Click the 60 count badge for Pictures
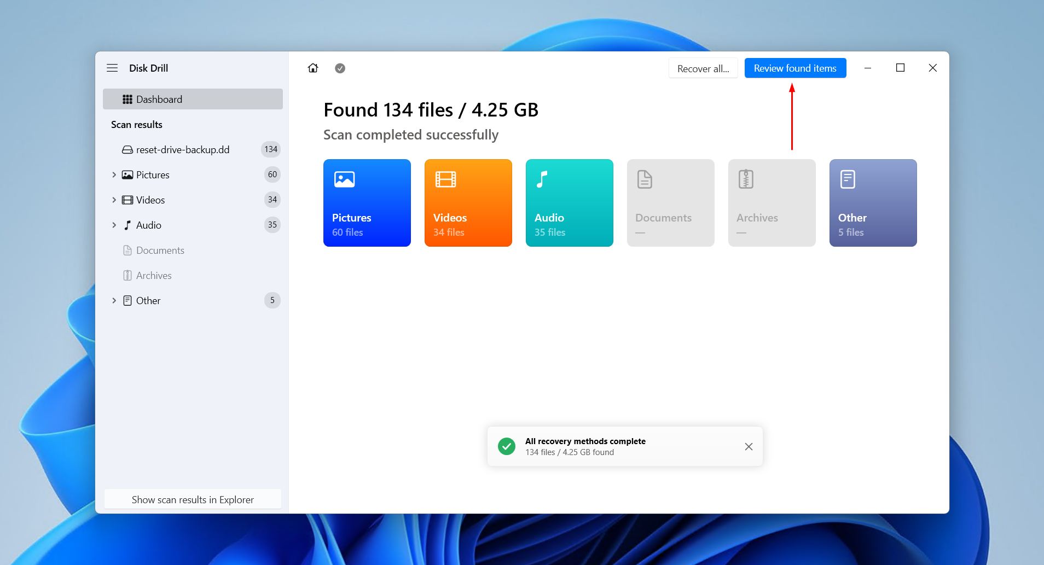Viewport: 1044px width, 565px height. click(272, 174)
